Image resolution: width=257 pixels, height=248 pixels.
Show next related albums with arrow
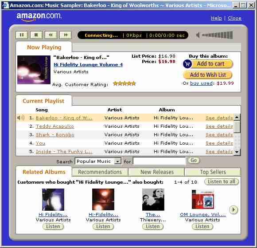pyautogui.click(x=234, y=209)
